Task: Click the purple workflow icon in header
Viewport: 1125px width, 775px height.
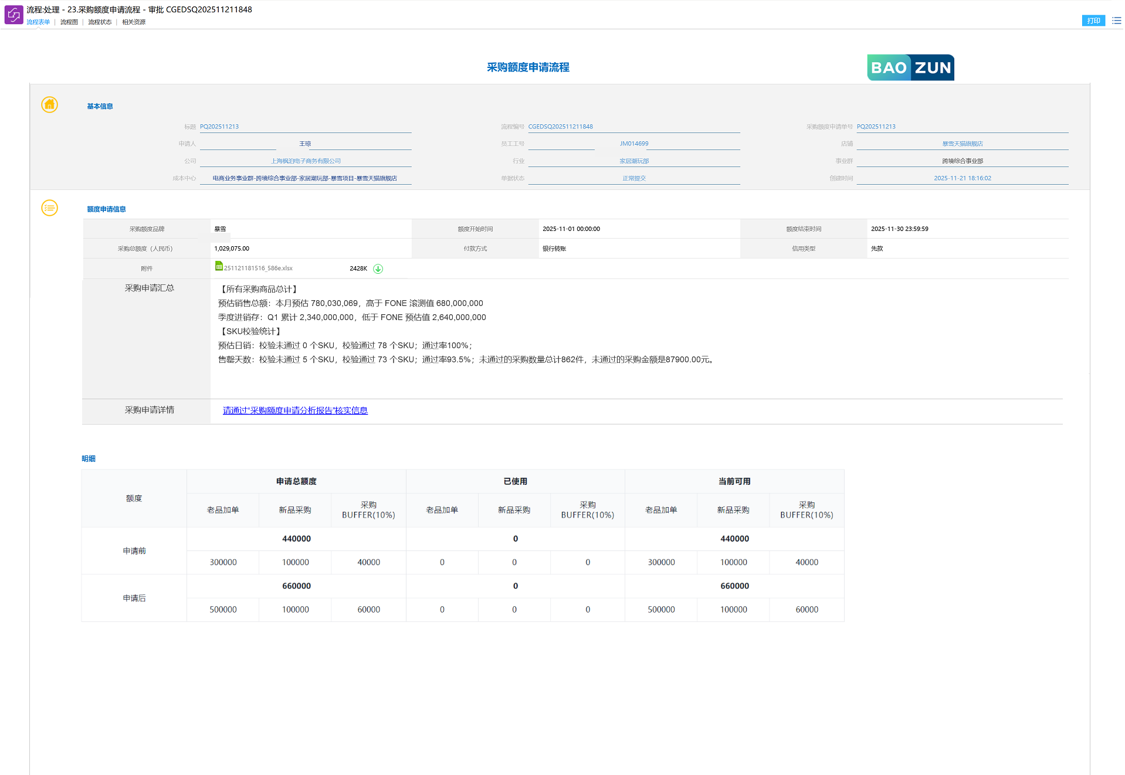Action: coord(13,15)
